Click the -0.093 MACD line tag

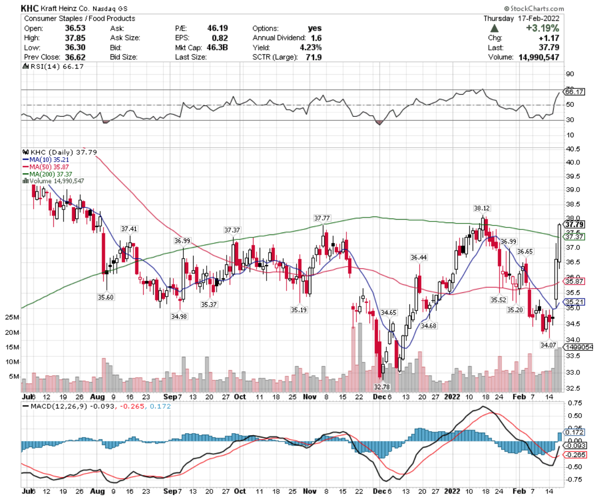click(575, 445)
